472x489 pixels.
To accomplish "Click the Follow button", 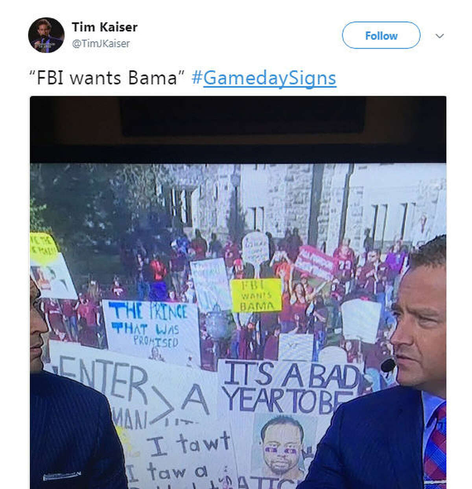I will (381, 35).
